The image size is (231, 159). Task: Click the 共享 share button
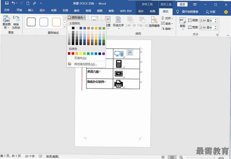(210, 12)
